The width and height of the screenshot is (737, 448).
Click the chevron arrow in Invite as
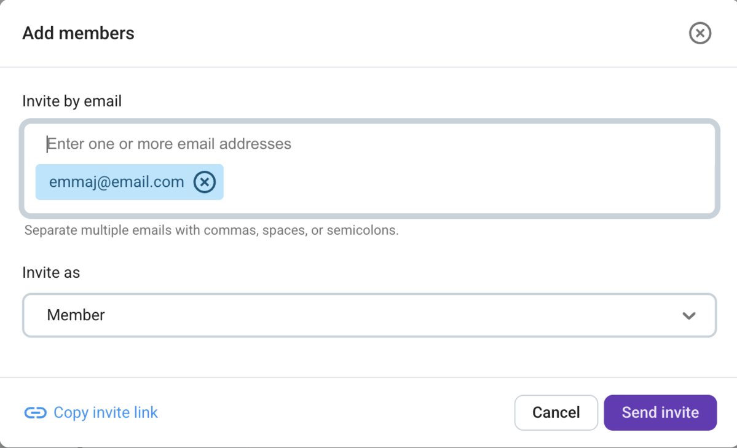pyautogui.click(x=689, y=315)
